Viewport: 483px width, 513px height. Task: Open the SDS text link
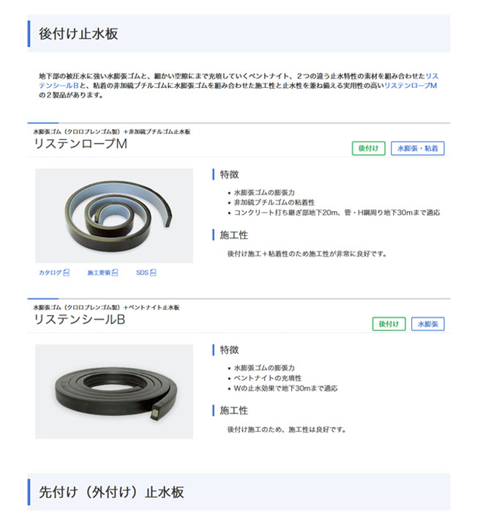coord(142,273)
